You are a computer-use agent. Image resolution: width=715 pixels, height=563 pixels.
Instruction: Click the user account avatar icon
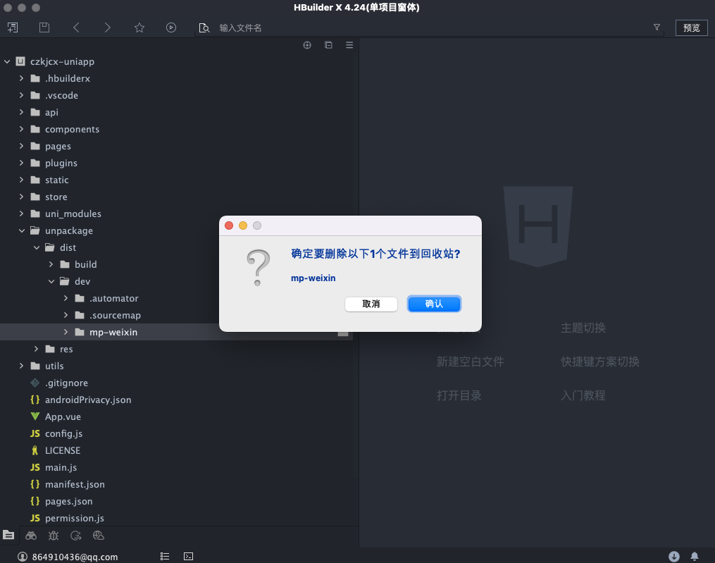pyautogui.click(x=23, y=557)
